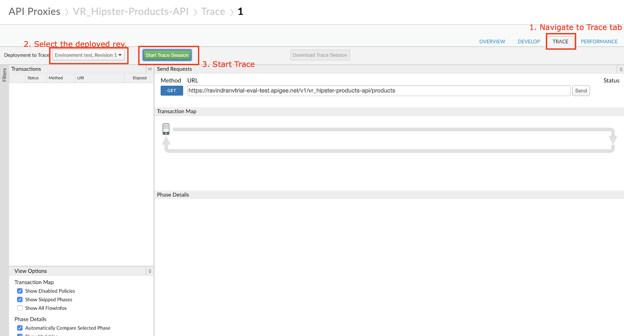Open the GET method selector
The height and width of the screenshot is (336, 624).
[172, 90]
